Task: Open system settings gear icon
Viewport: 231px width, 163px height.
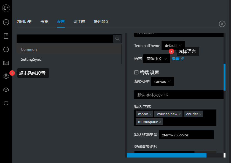Action: pyautogui.click(x=6, y=76)
